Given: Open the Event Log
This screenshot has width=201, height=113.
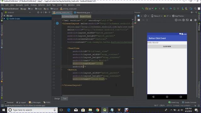Looking at the screenshot, I should (174, 102).
